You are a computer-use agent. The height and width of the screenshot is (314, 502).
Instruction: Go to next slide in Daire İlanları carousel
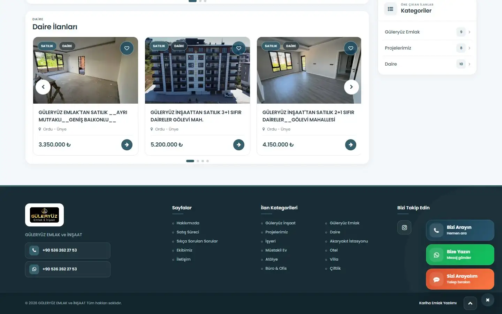(x=351, y=87)
